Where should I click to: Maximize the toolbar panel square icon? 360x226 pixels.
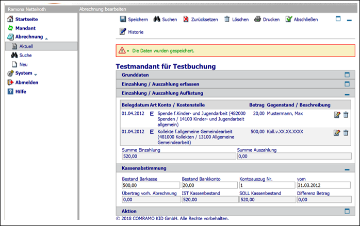(338, 19)
